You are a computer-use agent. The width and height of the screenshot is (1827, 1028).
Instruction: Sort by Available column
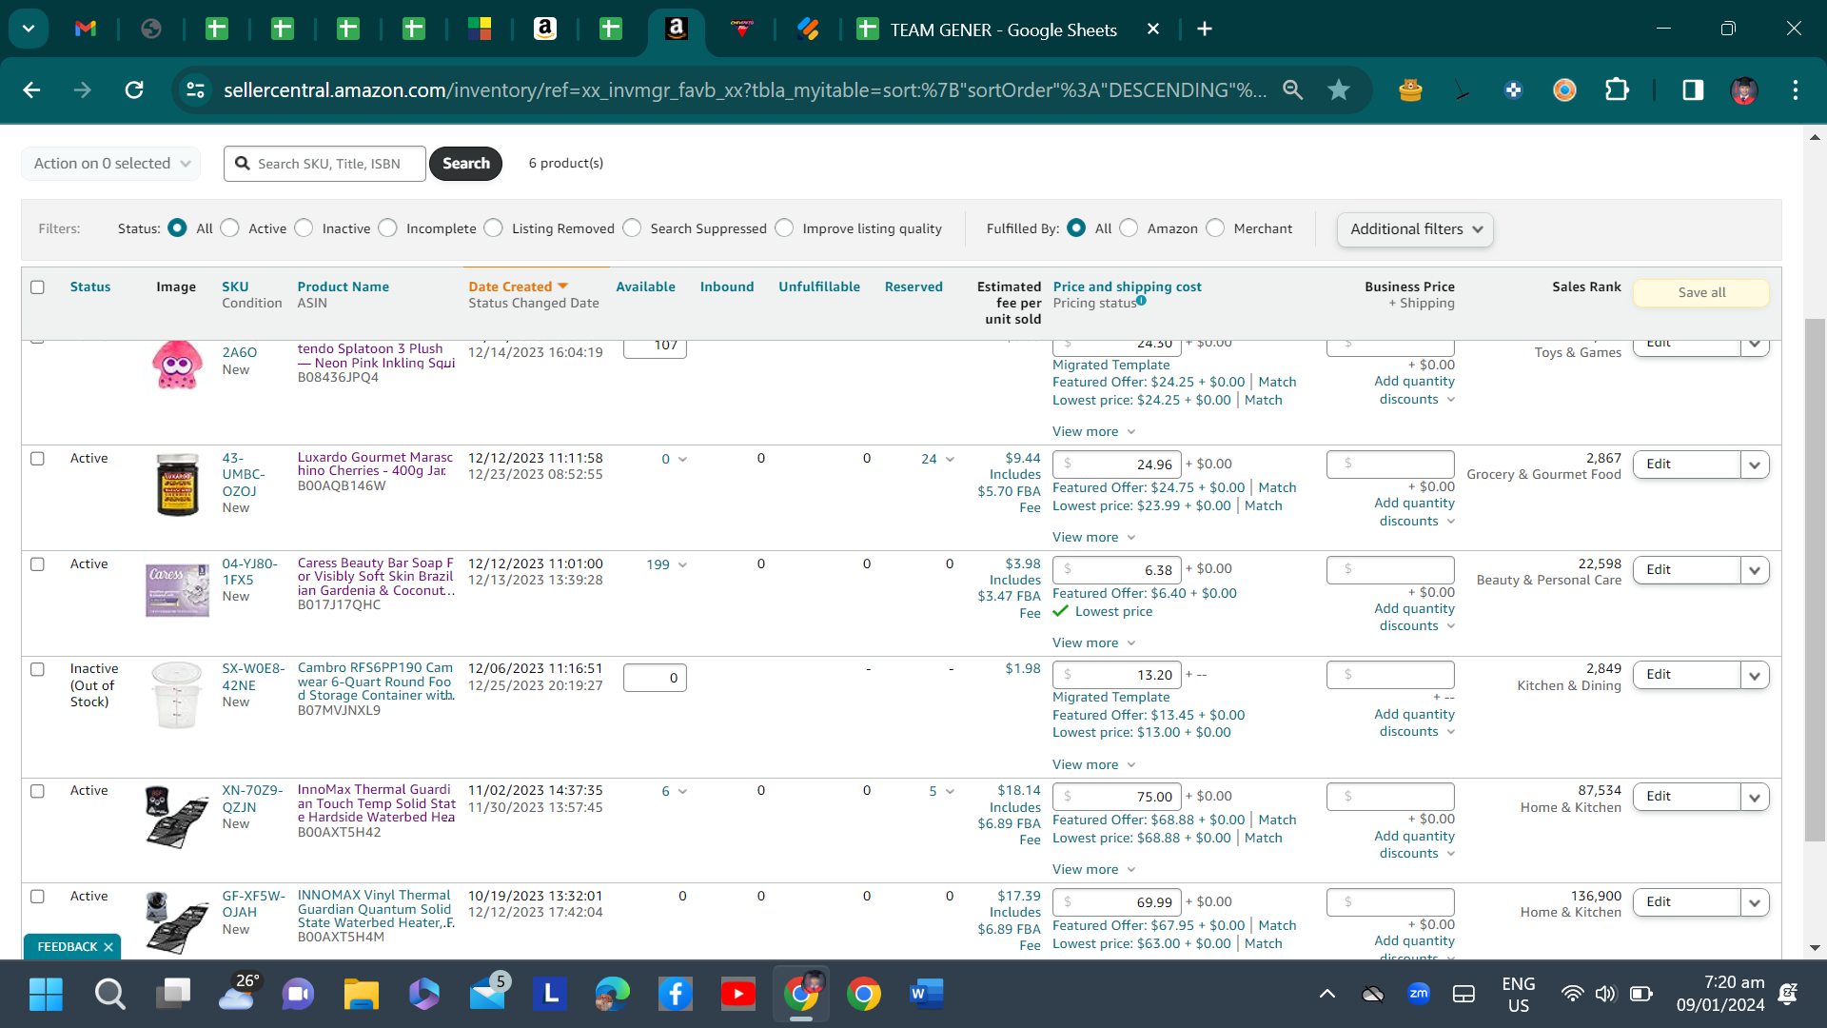(645, 287)
